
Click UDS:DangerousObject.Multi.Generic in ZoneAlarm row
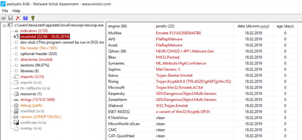186,100
